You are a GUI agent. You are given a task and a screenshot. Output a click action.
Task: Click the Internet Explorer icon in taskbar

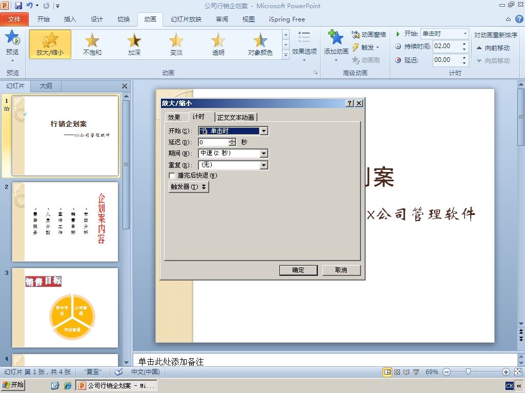(x=68, y=386)
